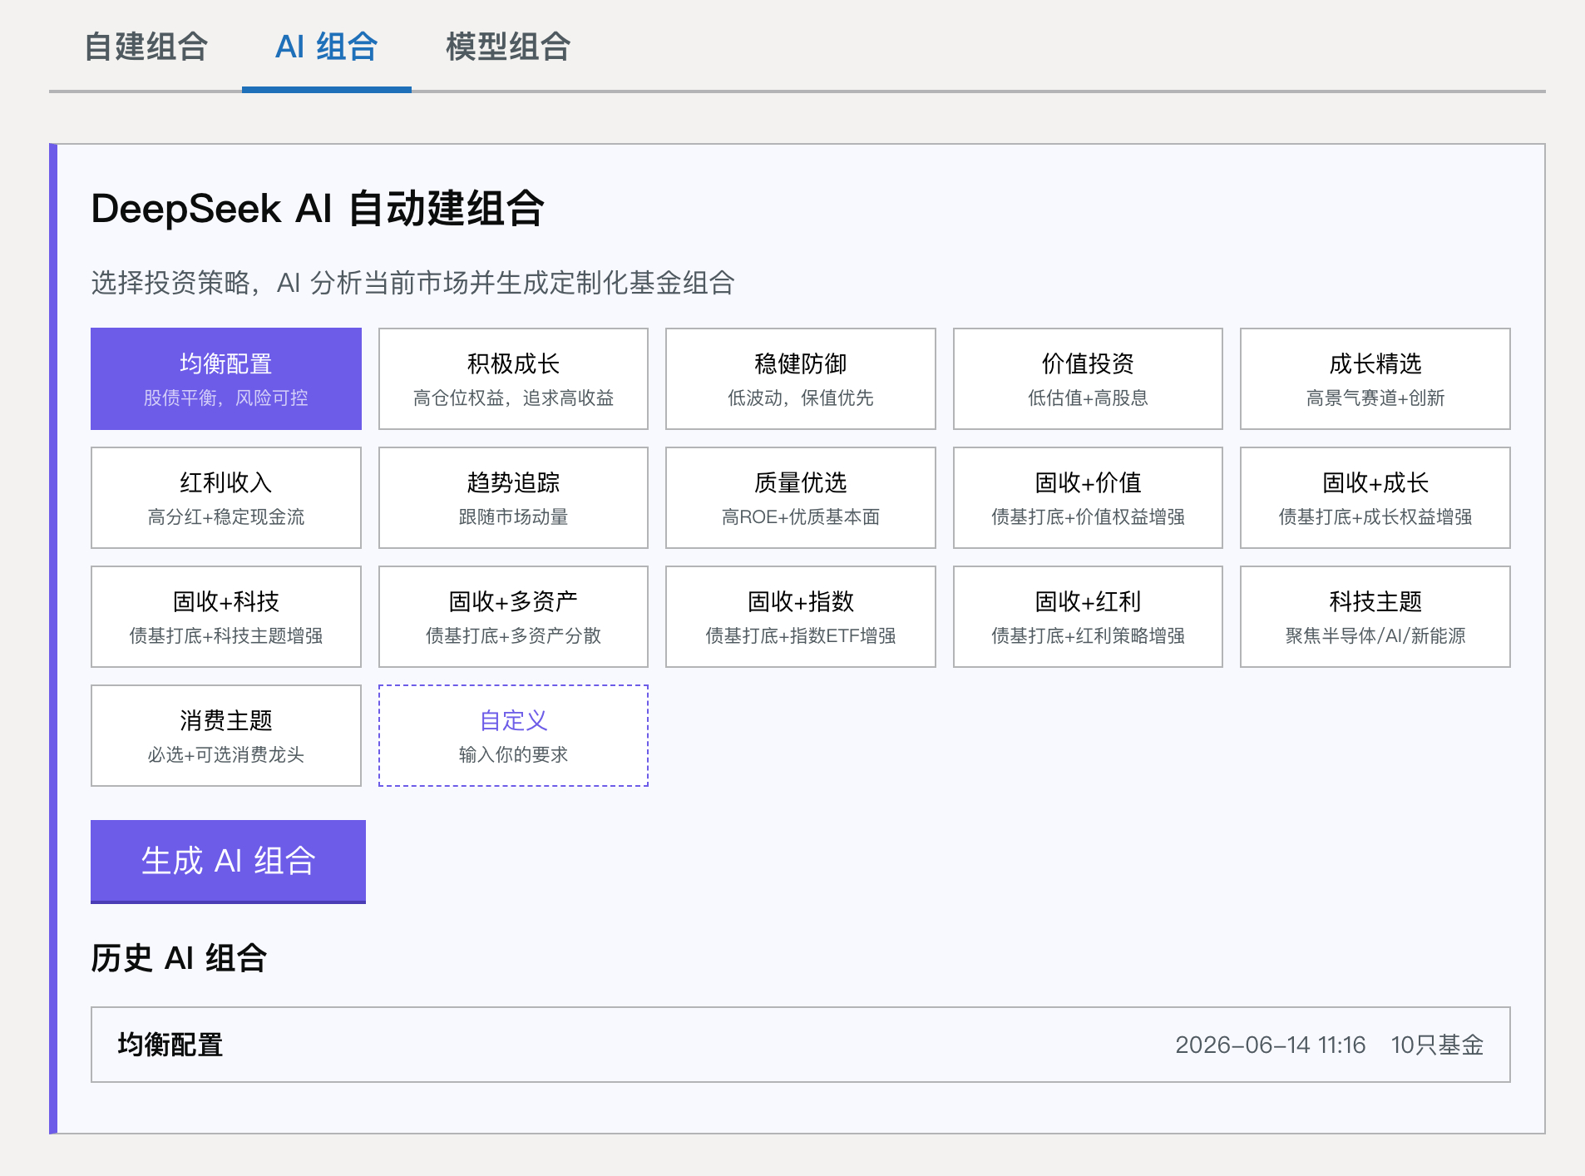Pick the 消费主题 strategy card
The height and width of the screenshot is (1176, 1585).
226,736
